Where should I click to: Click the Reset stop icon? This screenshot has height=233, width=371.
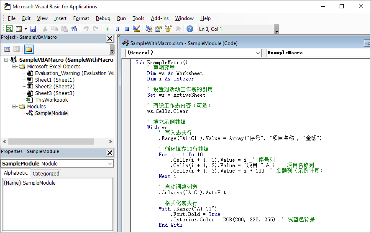click(127, 29)
